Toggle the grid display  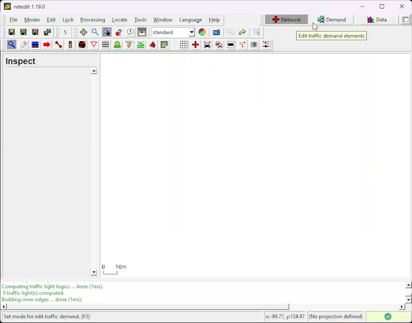[x=184, y=45]
